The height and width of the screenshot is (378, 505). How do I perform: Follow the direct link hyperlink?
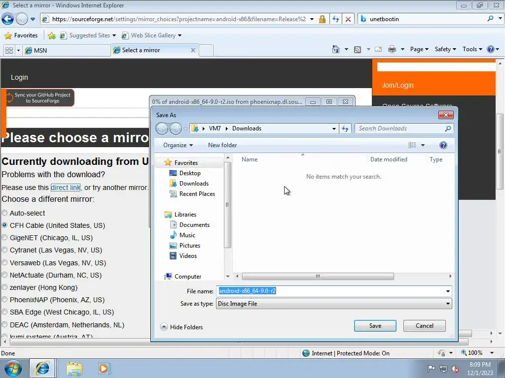click(x=66, y=188)
